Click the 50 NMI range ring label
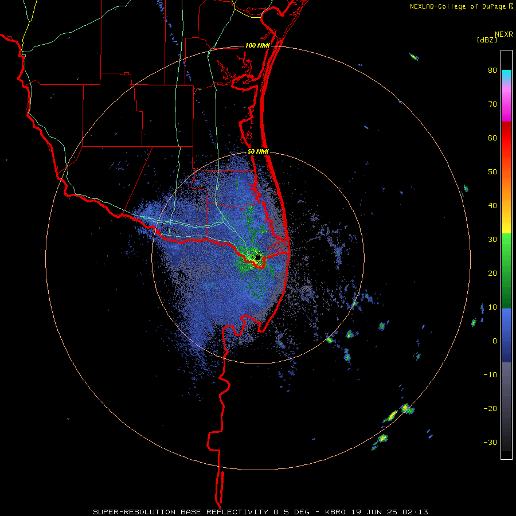Screen dimensions: 516x516 tap(259, 152)
